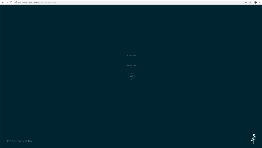Reload the MinIO login page
The width and height of the screenshot is (262, 148).
pos(11,2)
